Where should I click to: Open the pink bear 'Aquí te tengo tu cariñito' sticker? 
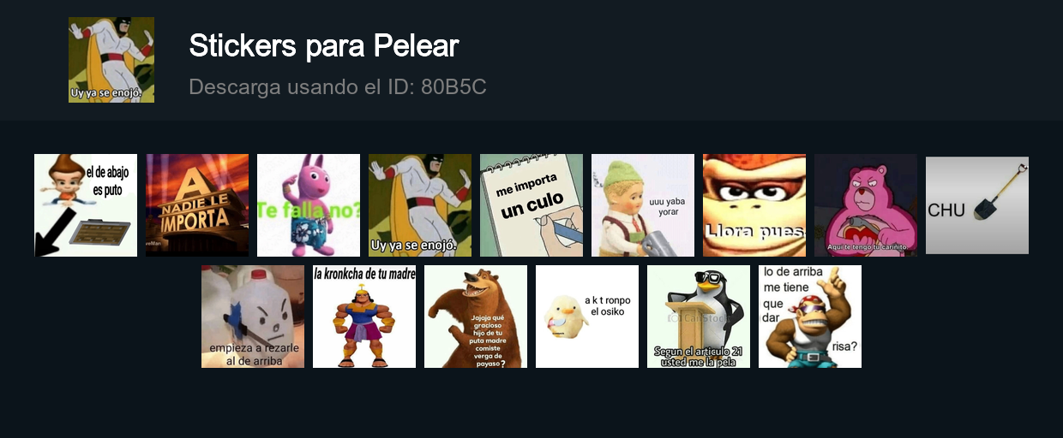click(866, 205)
